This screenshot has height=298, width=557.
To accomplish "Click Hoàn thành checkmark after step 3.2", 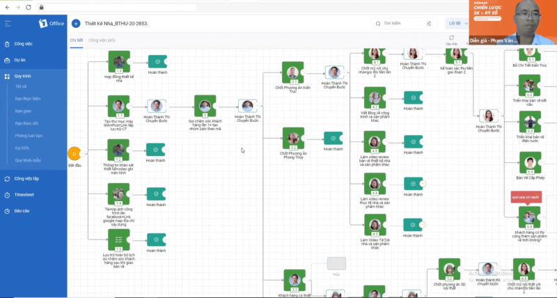I will pyautogui.click(x=333, y=138).
